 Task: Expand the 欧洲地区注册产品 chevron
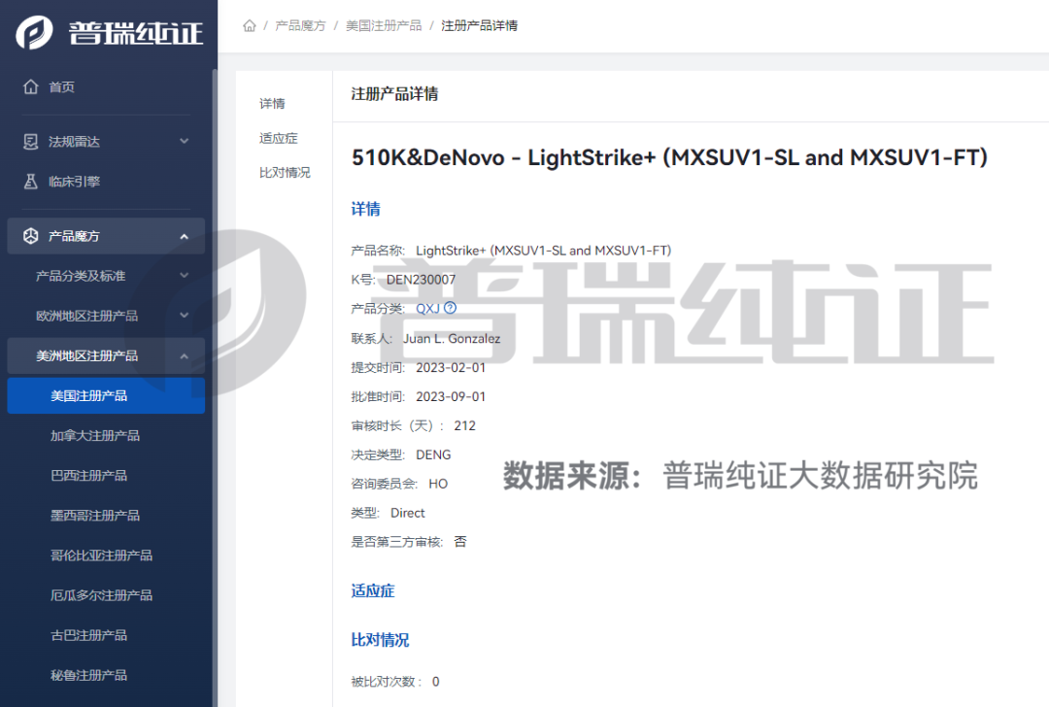[x=184, y=316]
